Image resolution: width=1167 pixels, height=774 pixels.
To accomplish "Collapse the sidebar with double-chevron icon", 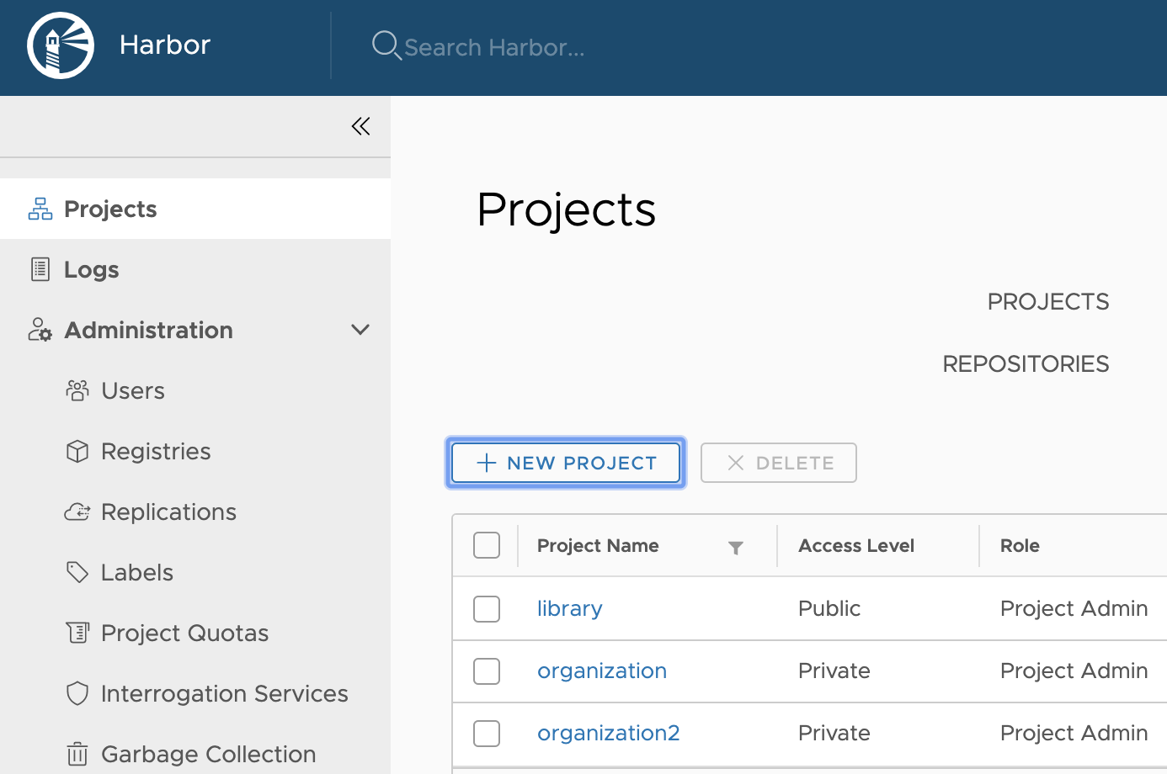I will [360, 126].
